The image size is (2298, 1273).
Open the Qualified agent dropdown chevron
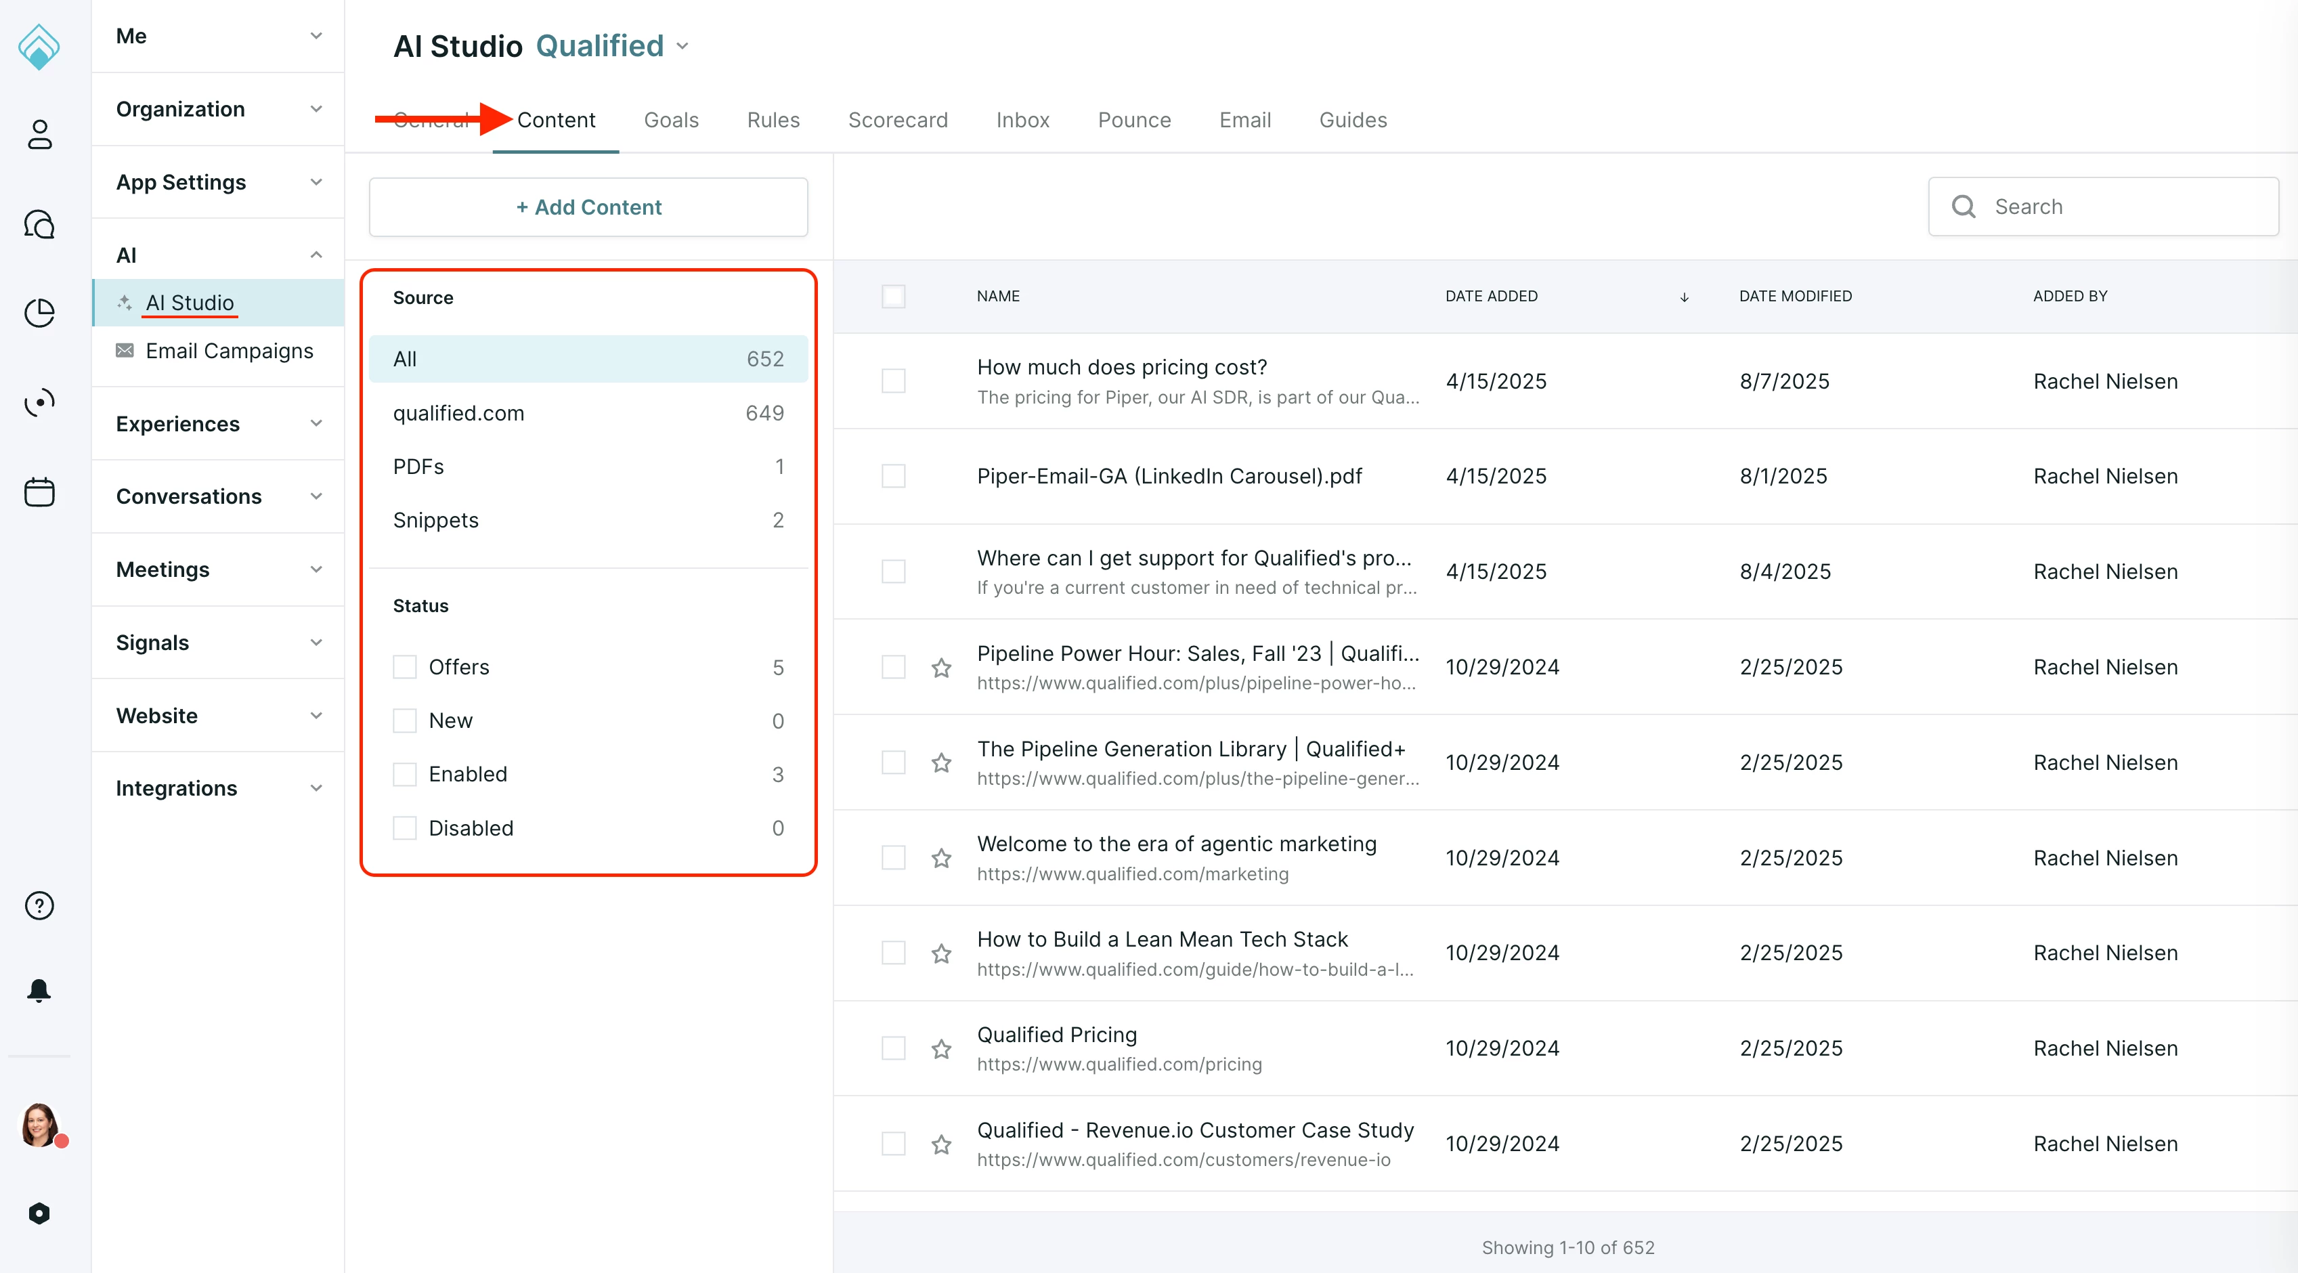tap(683, 47)
